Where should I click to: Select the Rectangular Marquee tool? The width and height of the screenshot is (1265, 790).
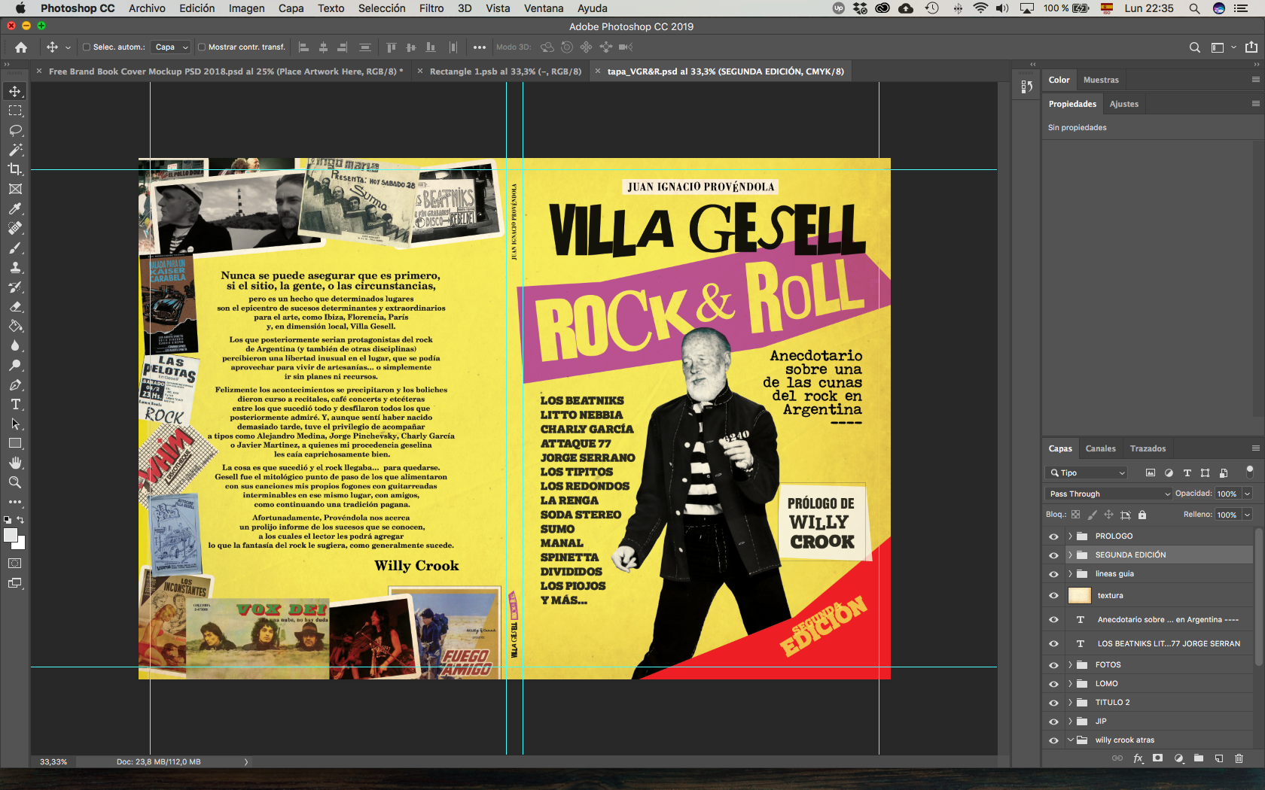pyautogui.click(x=15, y=111)
